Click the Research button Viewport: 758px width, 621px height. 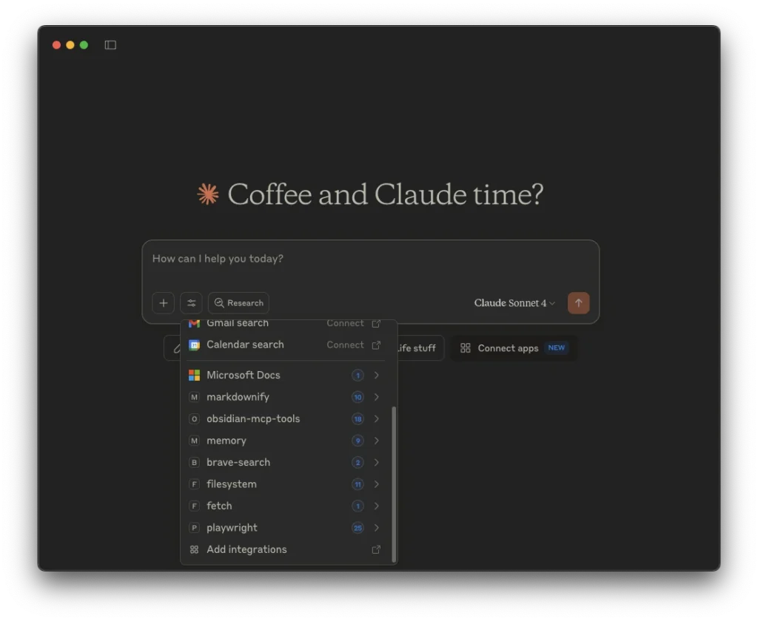(239, 303)
